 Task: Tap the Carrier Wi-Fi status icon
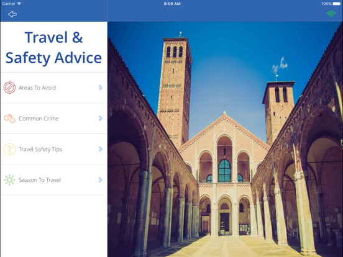pos(19,4)
